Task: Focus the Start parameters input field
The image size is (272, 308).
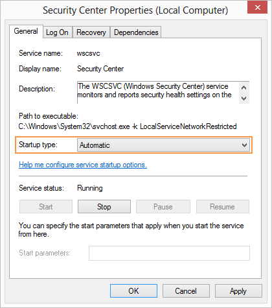Action: pyautogui.click(x=169, y=253)
